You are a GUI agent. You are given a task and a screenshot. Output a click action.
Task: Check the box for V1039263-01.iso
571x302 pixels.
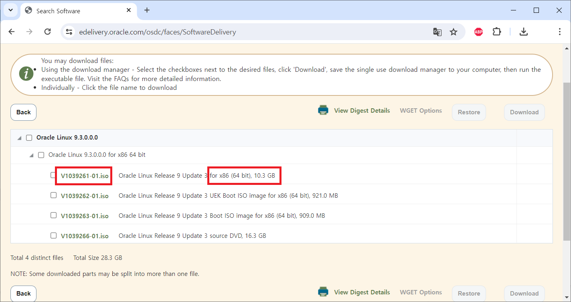tap(53, 215)
